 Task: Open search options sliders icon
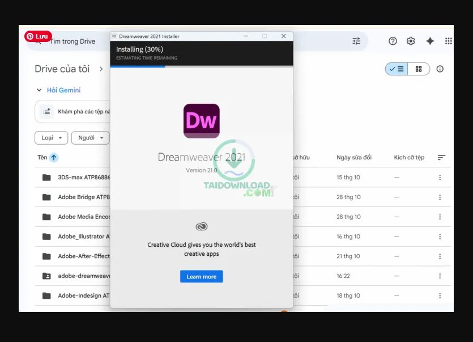point(356,40)
